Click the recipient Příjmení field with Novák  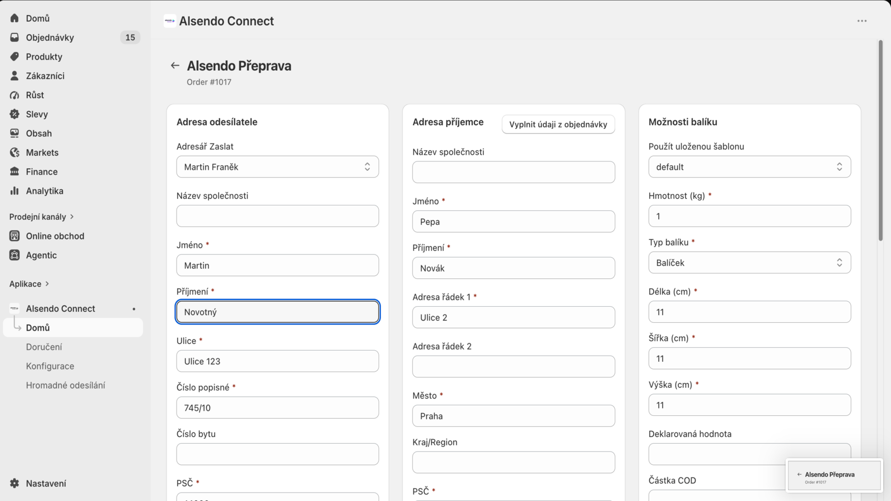tap(513, 268)
